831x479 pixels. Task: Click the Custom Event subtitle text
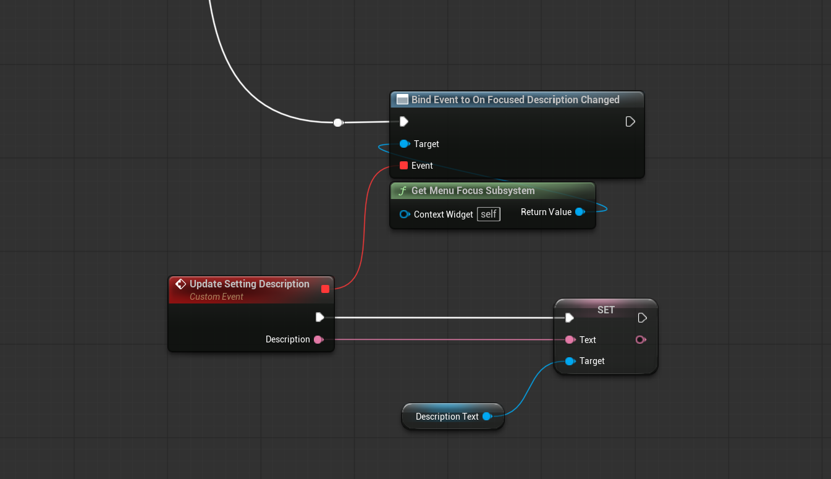(216, 297)
